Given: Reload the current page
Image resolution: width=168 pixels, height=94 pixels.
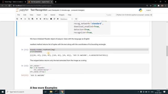Looking at the screenshot, I should coord(9,6).
